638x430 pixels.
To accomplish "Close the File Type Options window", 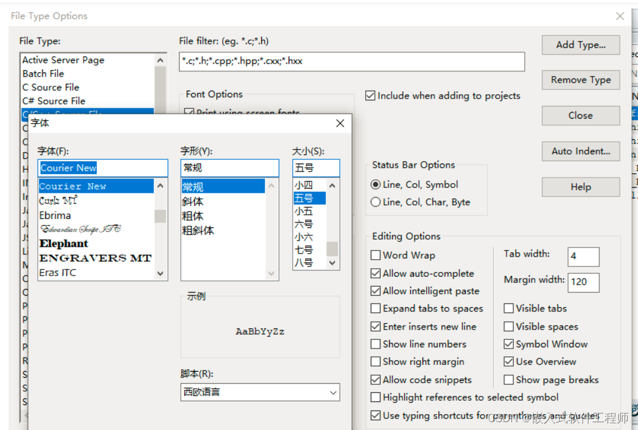I will 620,16.
